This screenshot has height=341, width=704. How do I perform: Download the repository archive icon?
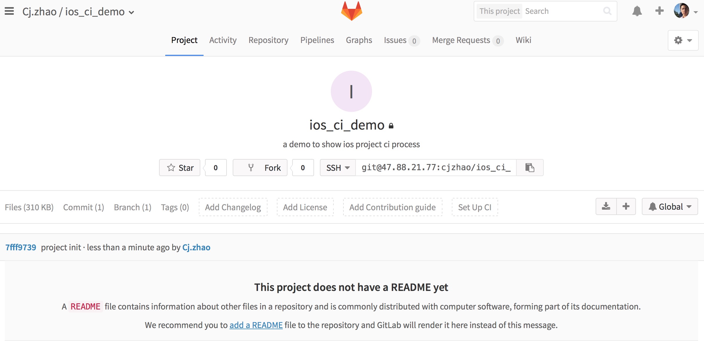click(x=606, y=206)
